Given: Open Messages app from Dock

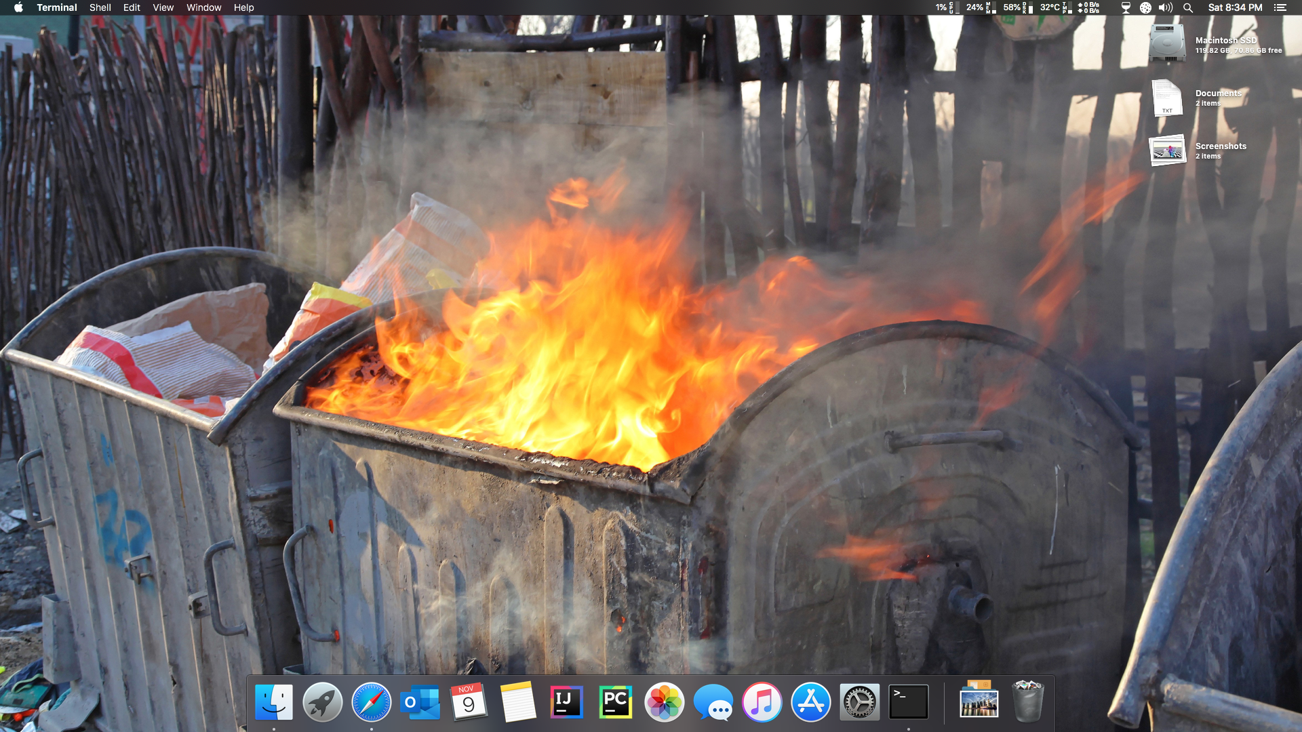Looking at the screenshot, I should (x=713, y=702).
